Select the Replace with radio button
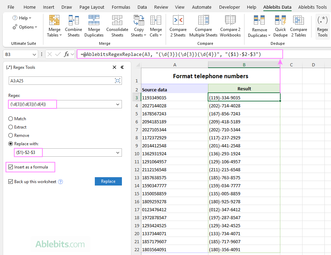Image resolution: width=331 pixels, height=255 pixels. [x=10, y=143]
